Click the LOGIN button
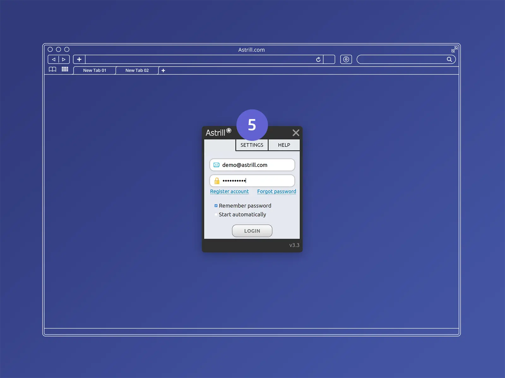 (252, 231)
